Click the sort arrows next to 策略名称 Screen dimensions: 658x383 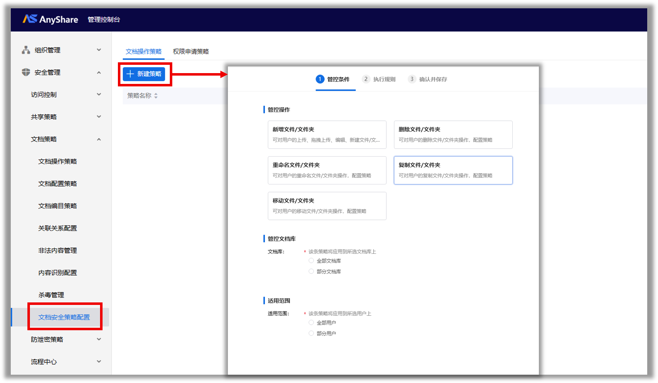pos(156,96)
